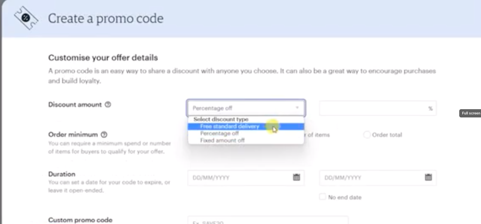Screen dimensions: 481x224
Task: Open the start date calendar icon
Action: [x=296, y=177]
